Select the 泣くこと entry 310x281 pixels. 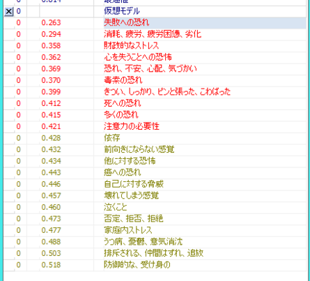tap(116, 207)
